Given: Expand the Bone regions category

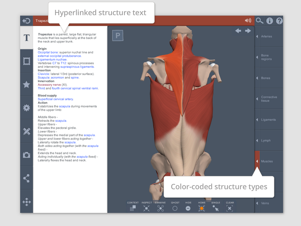Looking at the screenshot, I should [x=269, y=57].
